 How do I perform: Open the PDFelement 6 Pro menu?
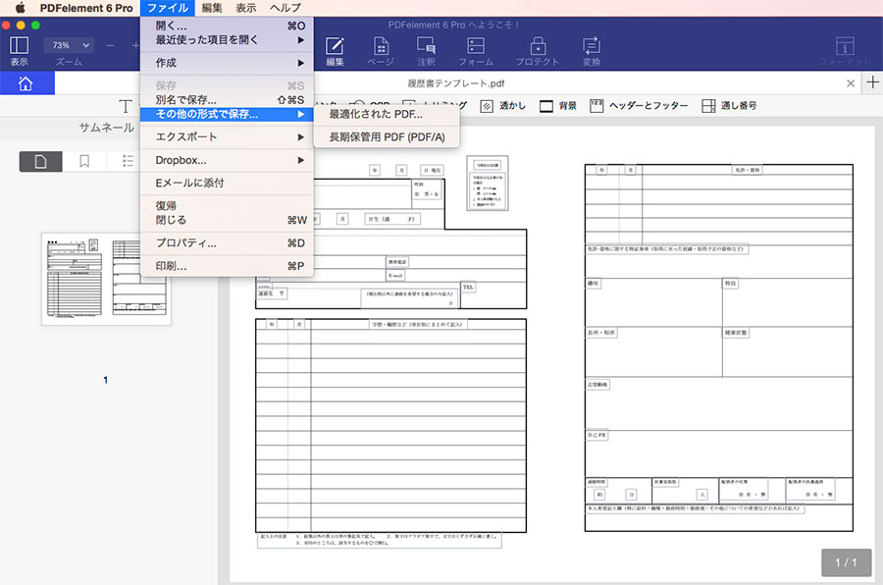click(x=86, y=8)
